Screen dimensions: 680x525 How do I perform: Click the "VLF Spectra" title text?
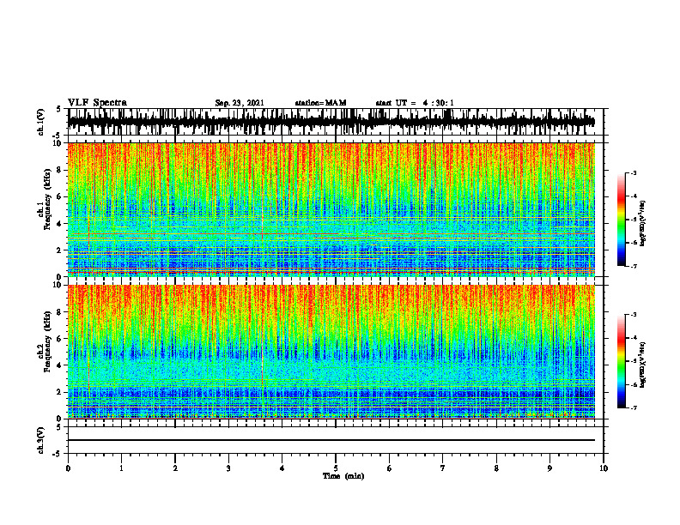point(97,103)
